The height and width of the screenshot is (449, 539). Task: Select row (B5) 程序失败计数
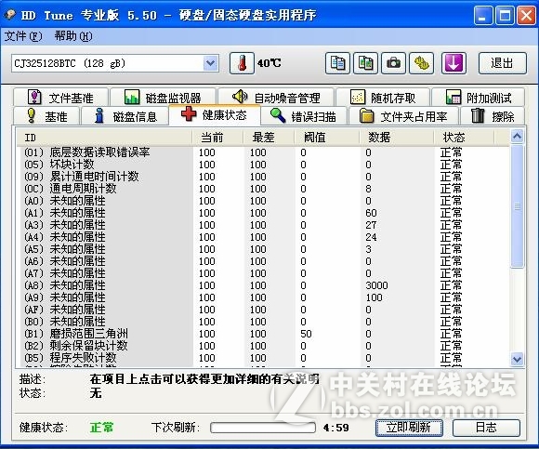pos(263,358)
